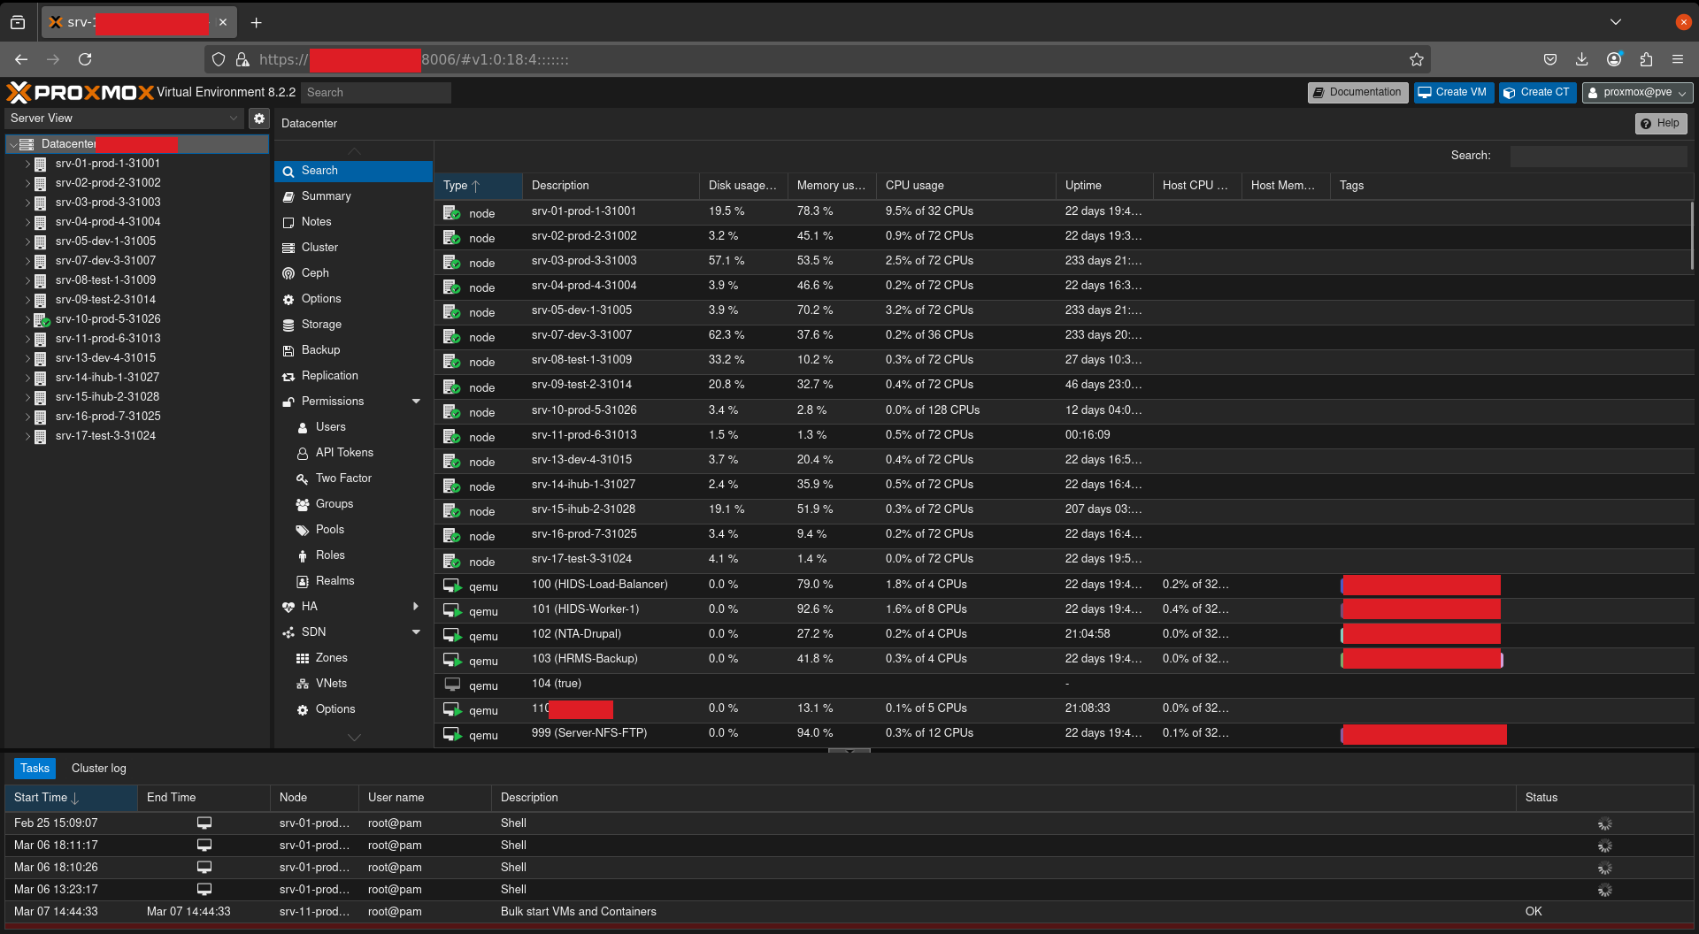Open the Backup configuration entry

point(353,350)
